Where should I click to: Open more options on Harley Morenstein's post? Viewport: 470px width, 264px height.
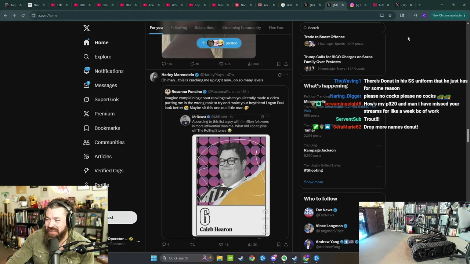coord(286,75)
